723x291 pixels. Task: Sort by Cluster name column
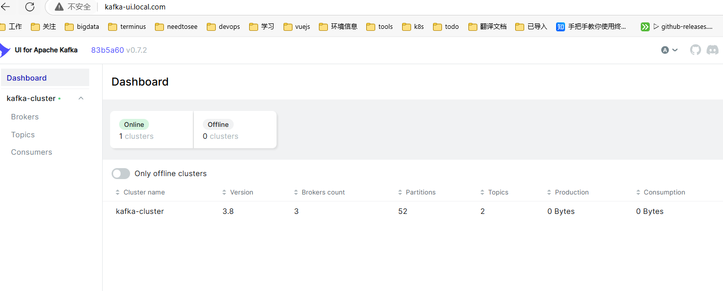(140, 192)
